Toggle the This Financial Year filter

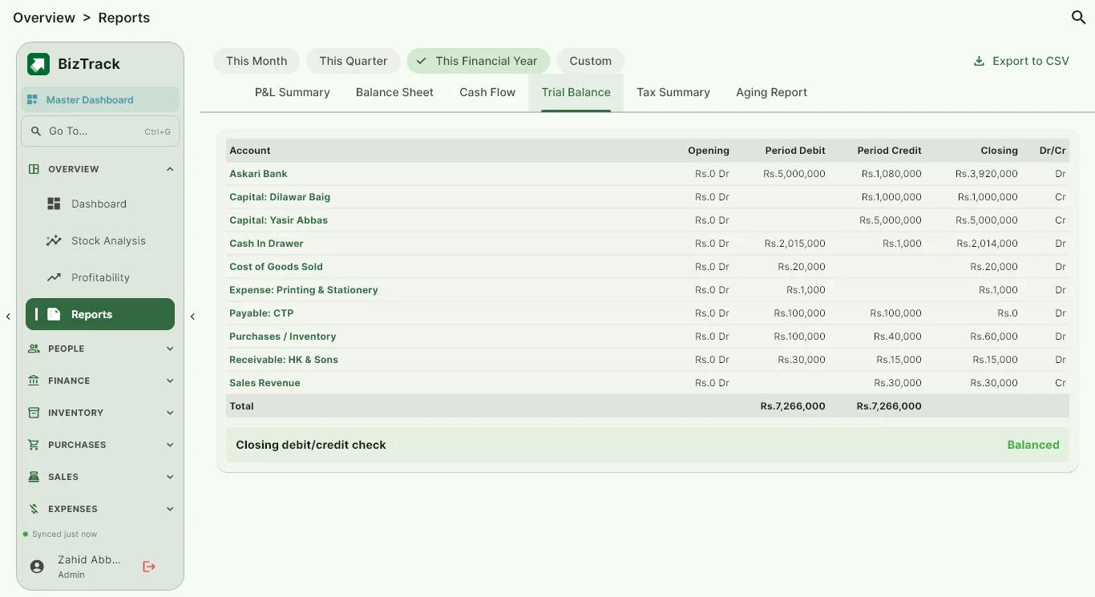coord(479,61)
